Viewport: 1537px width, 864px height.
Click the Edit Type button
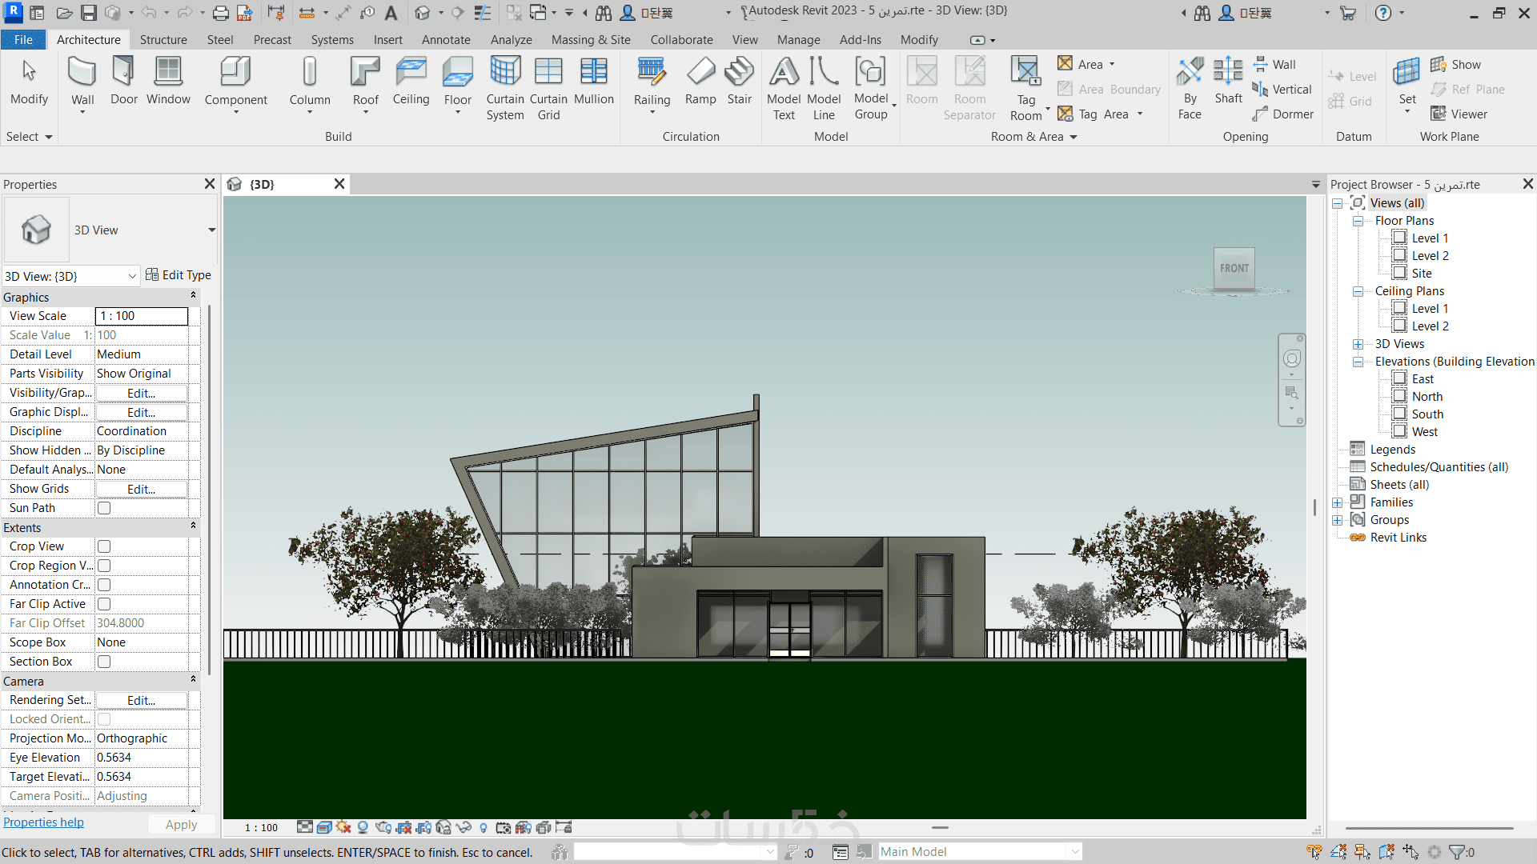[x=179, y=275]
